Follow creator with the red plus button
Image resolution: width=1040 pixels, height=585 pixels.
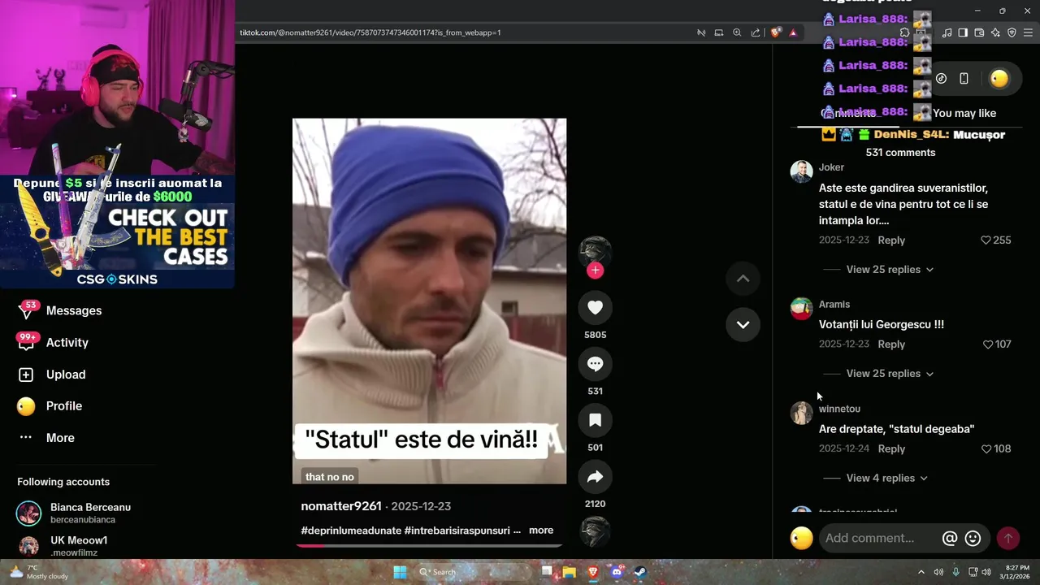tap(595, 271)
